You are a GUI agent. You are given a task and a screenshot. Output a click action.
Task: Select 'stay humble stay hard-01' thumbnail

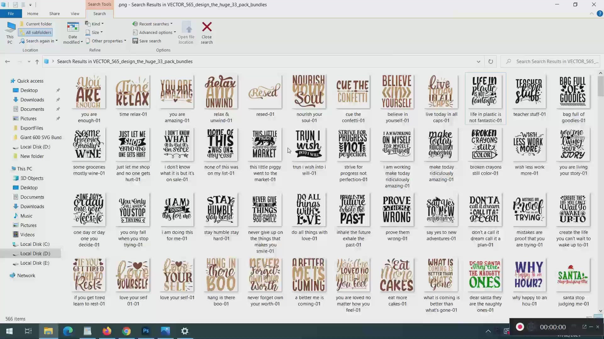[x=221, y=210]
